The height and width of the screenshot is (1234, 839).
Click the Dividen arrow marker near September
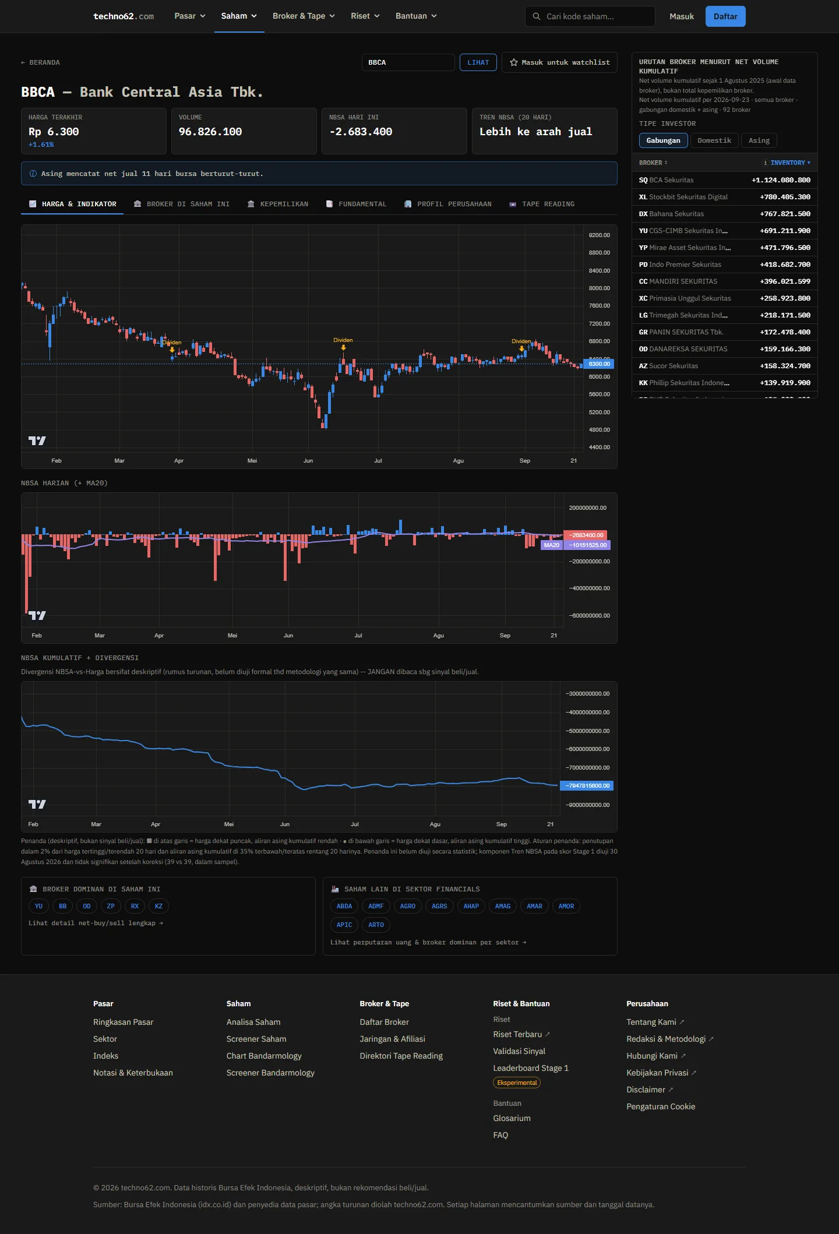(521, 348)
